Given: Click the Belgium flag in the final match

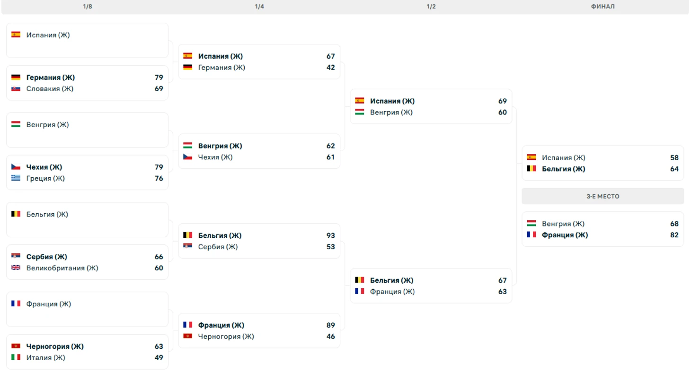Looking at the screenshot, I should 532,169.
